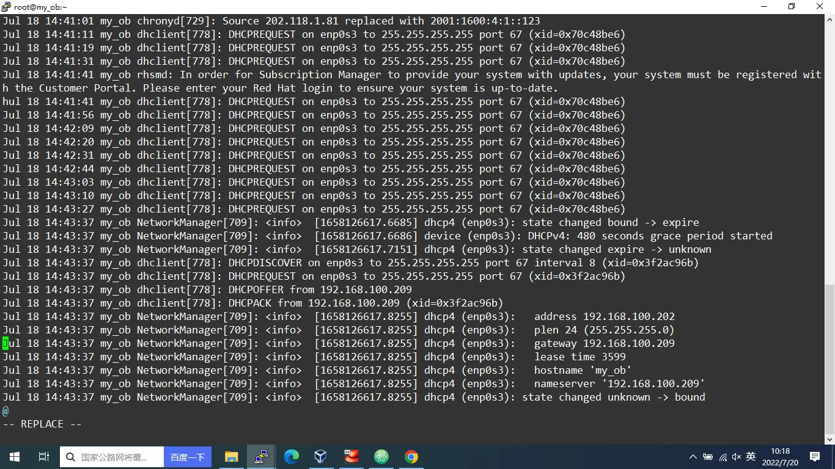The height and width of the screenshot is (469, 835).
Task: Click the DHCPREQUEST line at 14:41:56
Action: (x=314, y=115)
